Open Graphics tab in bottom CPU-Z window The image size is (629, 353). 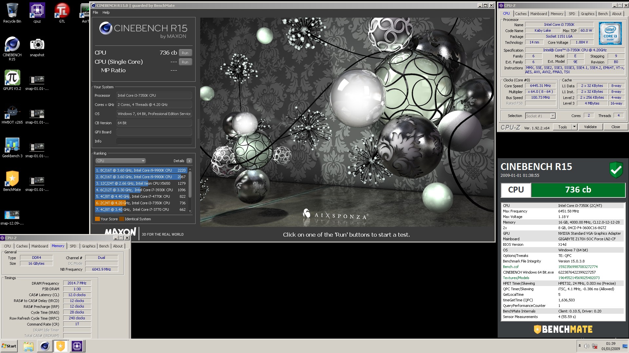(x=89, y=246)
